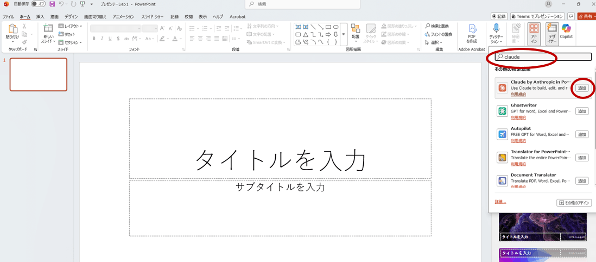Open Terms link under Ghostwriter add-in
Image resolution: width=596 pixels, height=262 pixels.
518,117
